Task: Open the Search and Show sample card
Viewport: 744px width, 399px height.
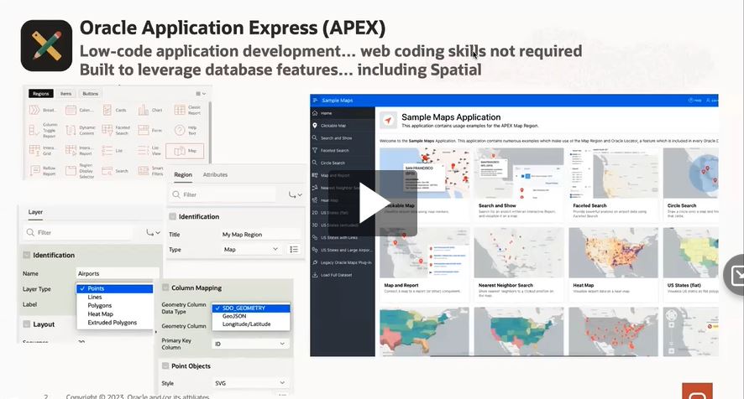Action: (x=519, y=184)
